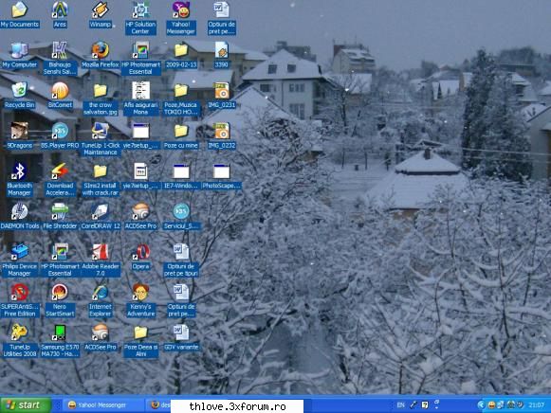Expand hidden tray icons arrow
This screenshot has height=413, width=551.
(x=481, y=404)
